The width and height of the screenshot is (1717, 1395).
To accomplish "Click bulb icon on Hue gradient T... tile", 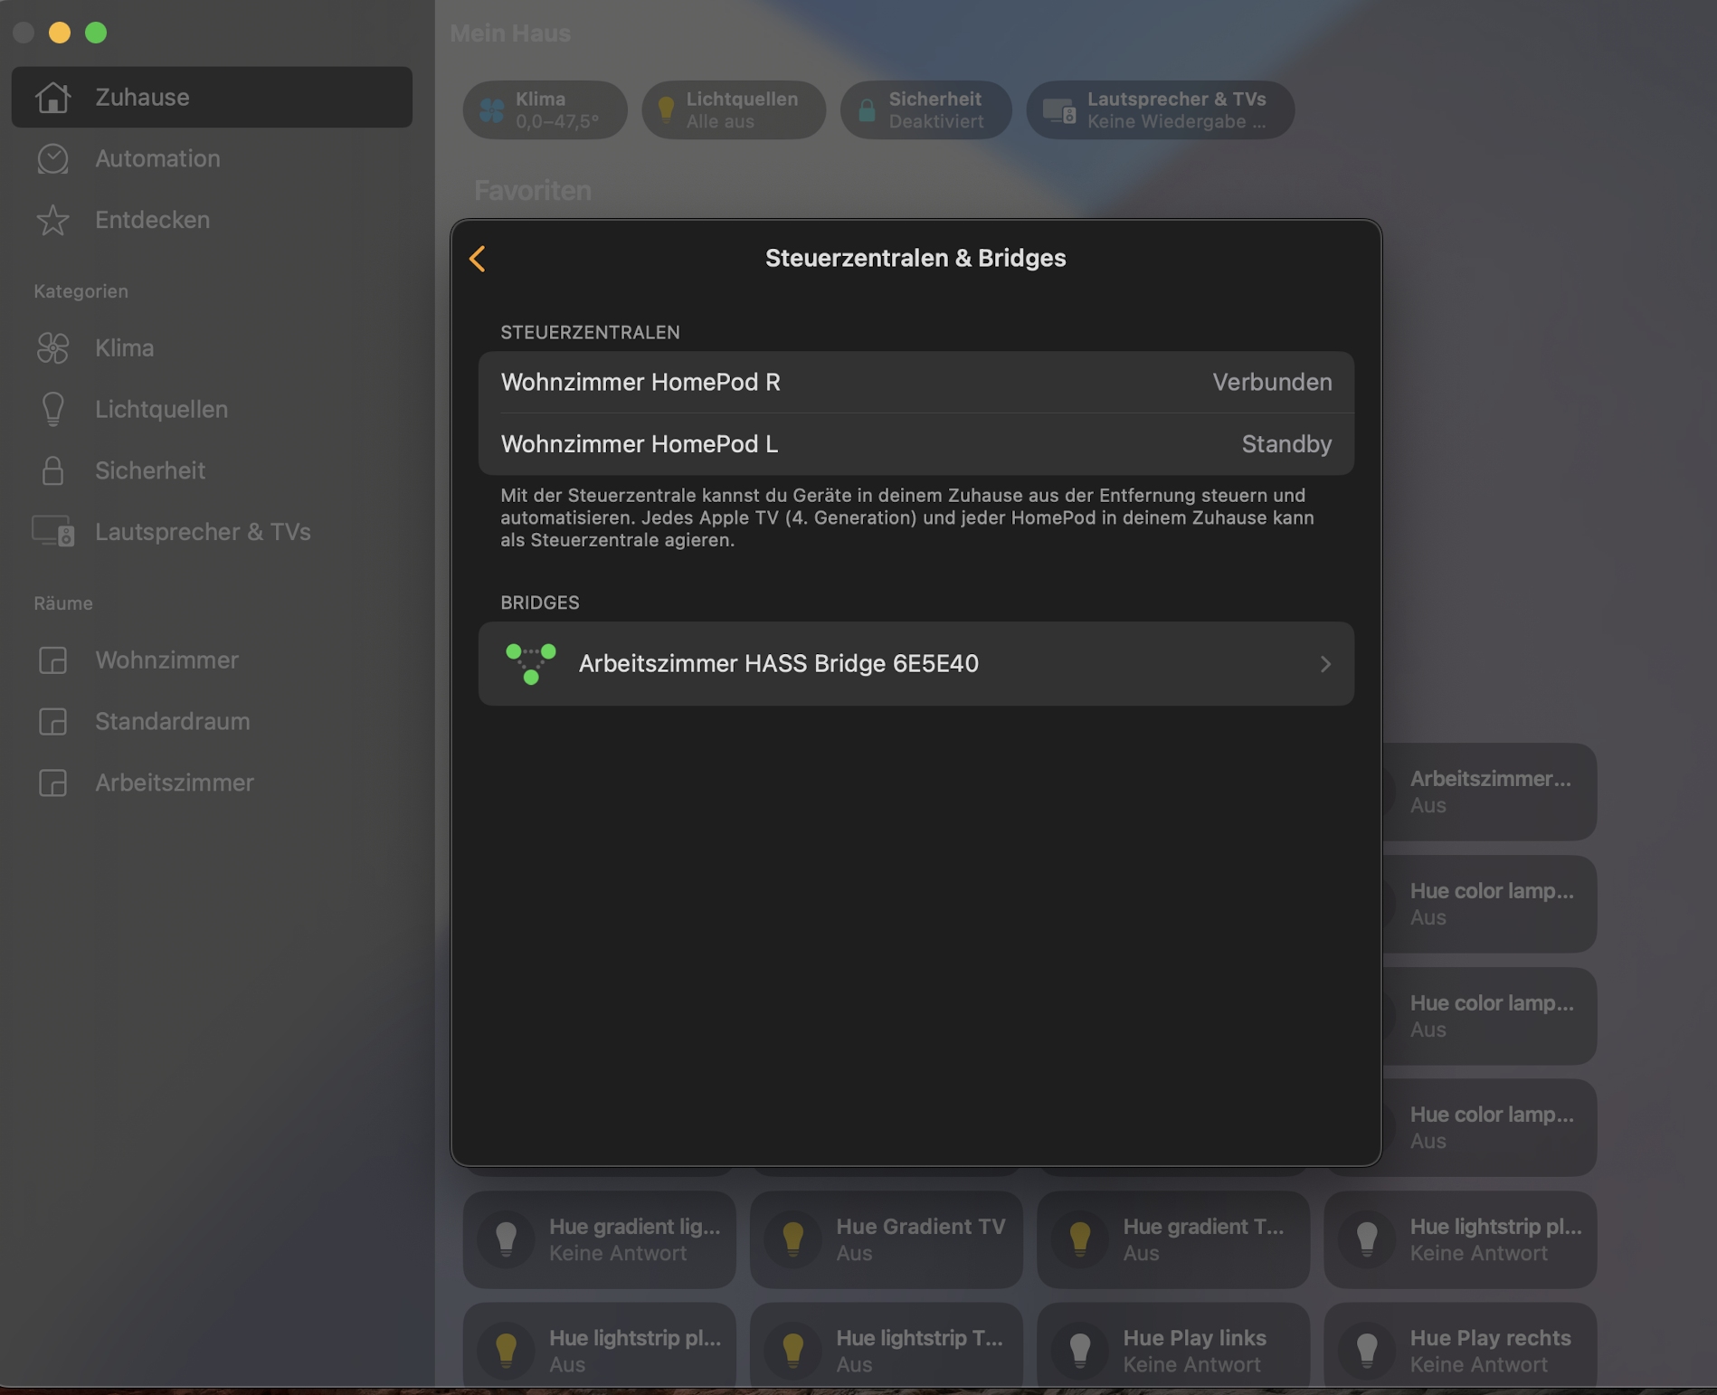I will 1080,1239.
